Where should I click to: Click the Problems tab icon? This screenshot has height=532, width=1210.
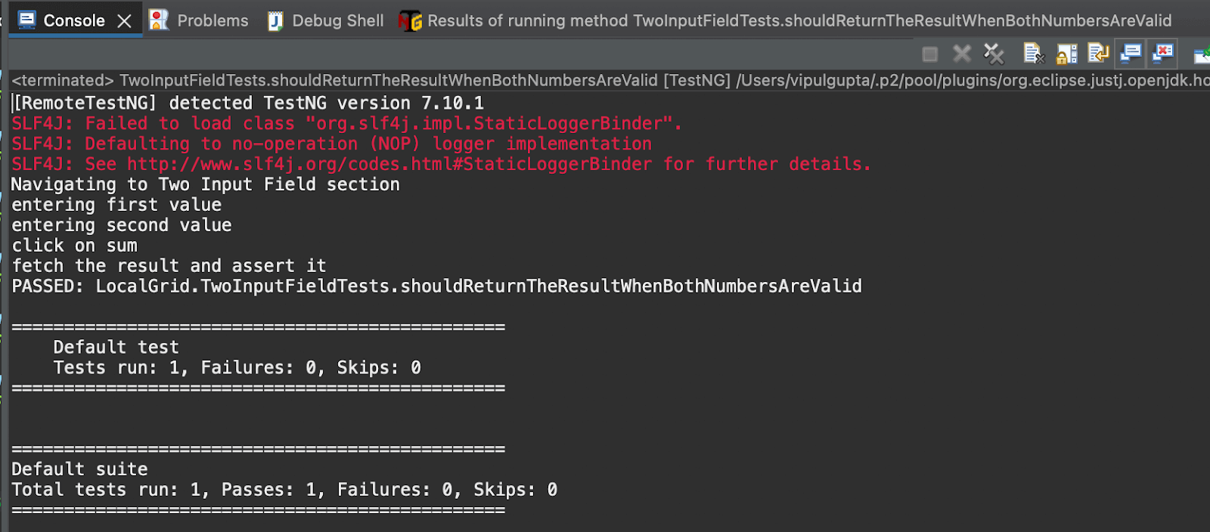pyautogui.click(x=159, y=20)
